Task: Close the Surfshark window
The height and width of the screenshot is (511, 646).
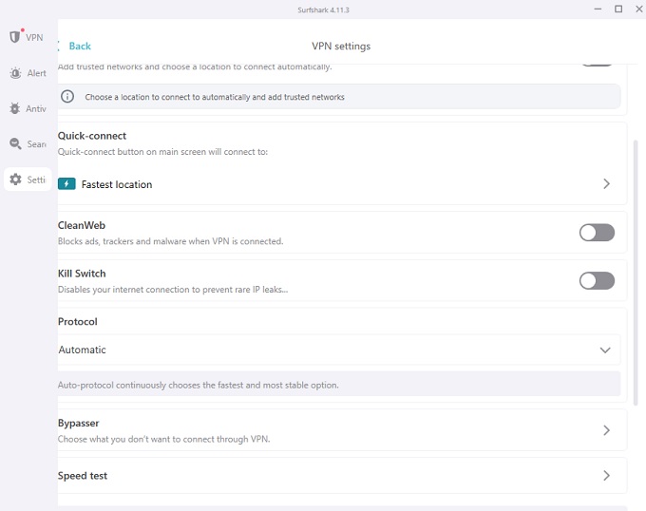Action: click(x=639, y=9)
